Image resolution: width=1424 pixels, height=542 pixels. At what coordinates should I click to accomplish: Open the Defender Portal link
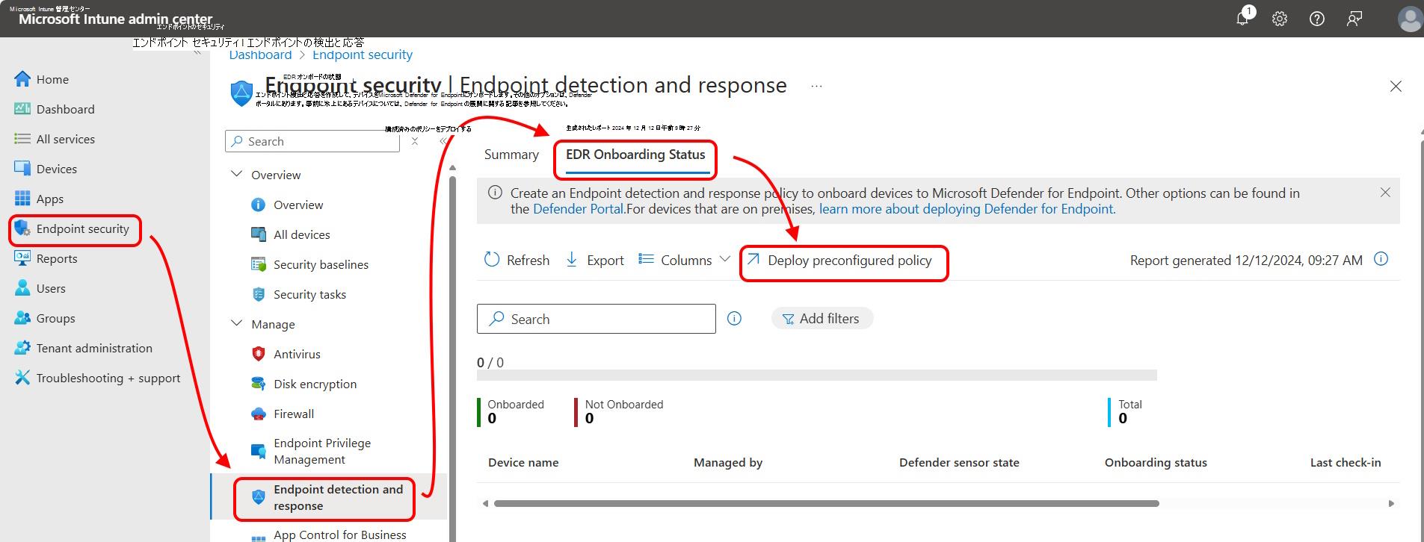point(578,209)
